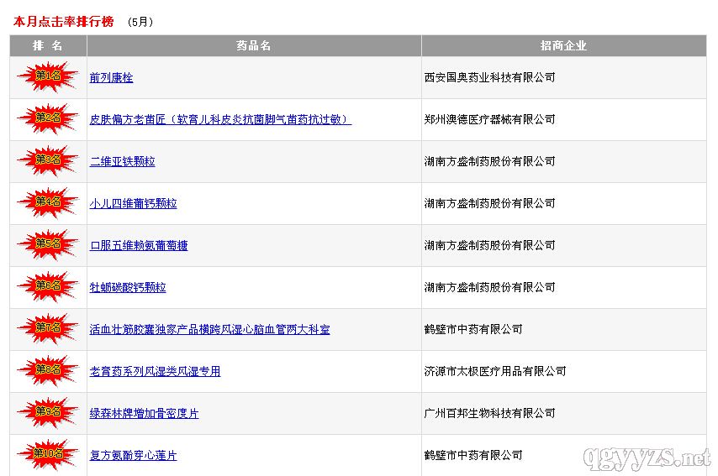Open the 皮肤偏方老苗匠 product link

click(x=220, y=120)
